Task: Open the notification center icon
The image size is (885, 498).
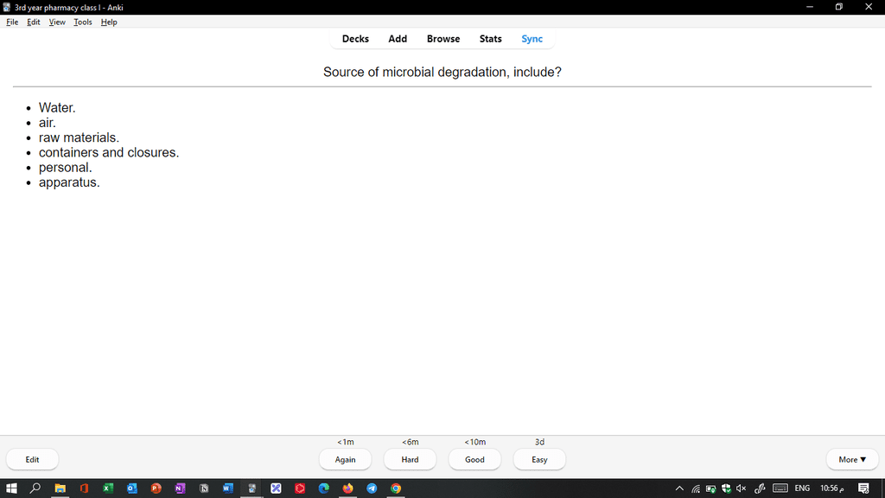Action: coord(863,488)
